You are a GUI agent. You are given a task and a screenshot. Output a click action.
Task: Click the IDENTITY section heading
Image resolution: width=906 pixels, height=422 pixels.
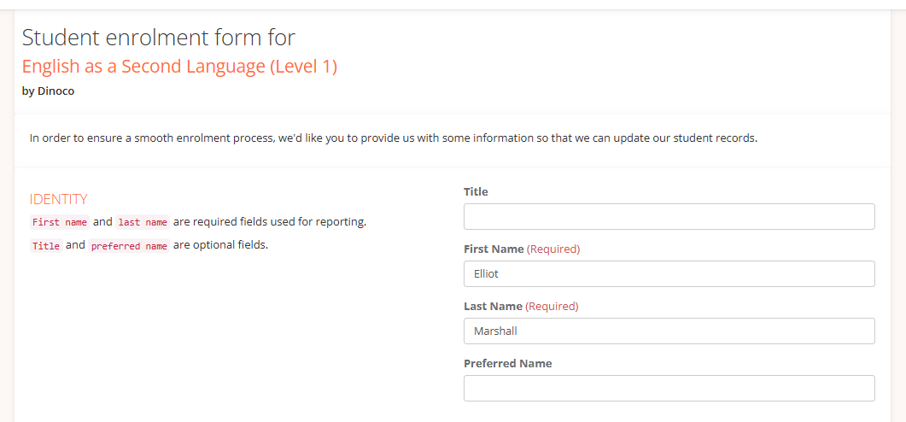pos(58,199)
